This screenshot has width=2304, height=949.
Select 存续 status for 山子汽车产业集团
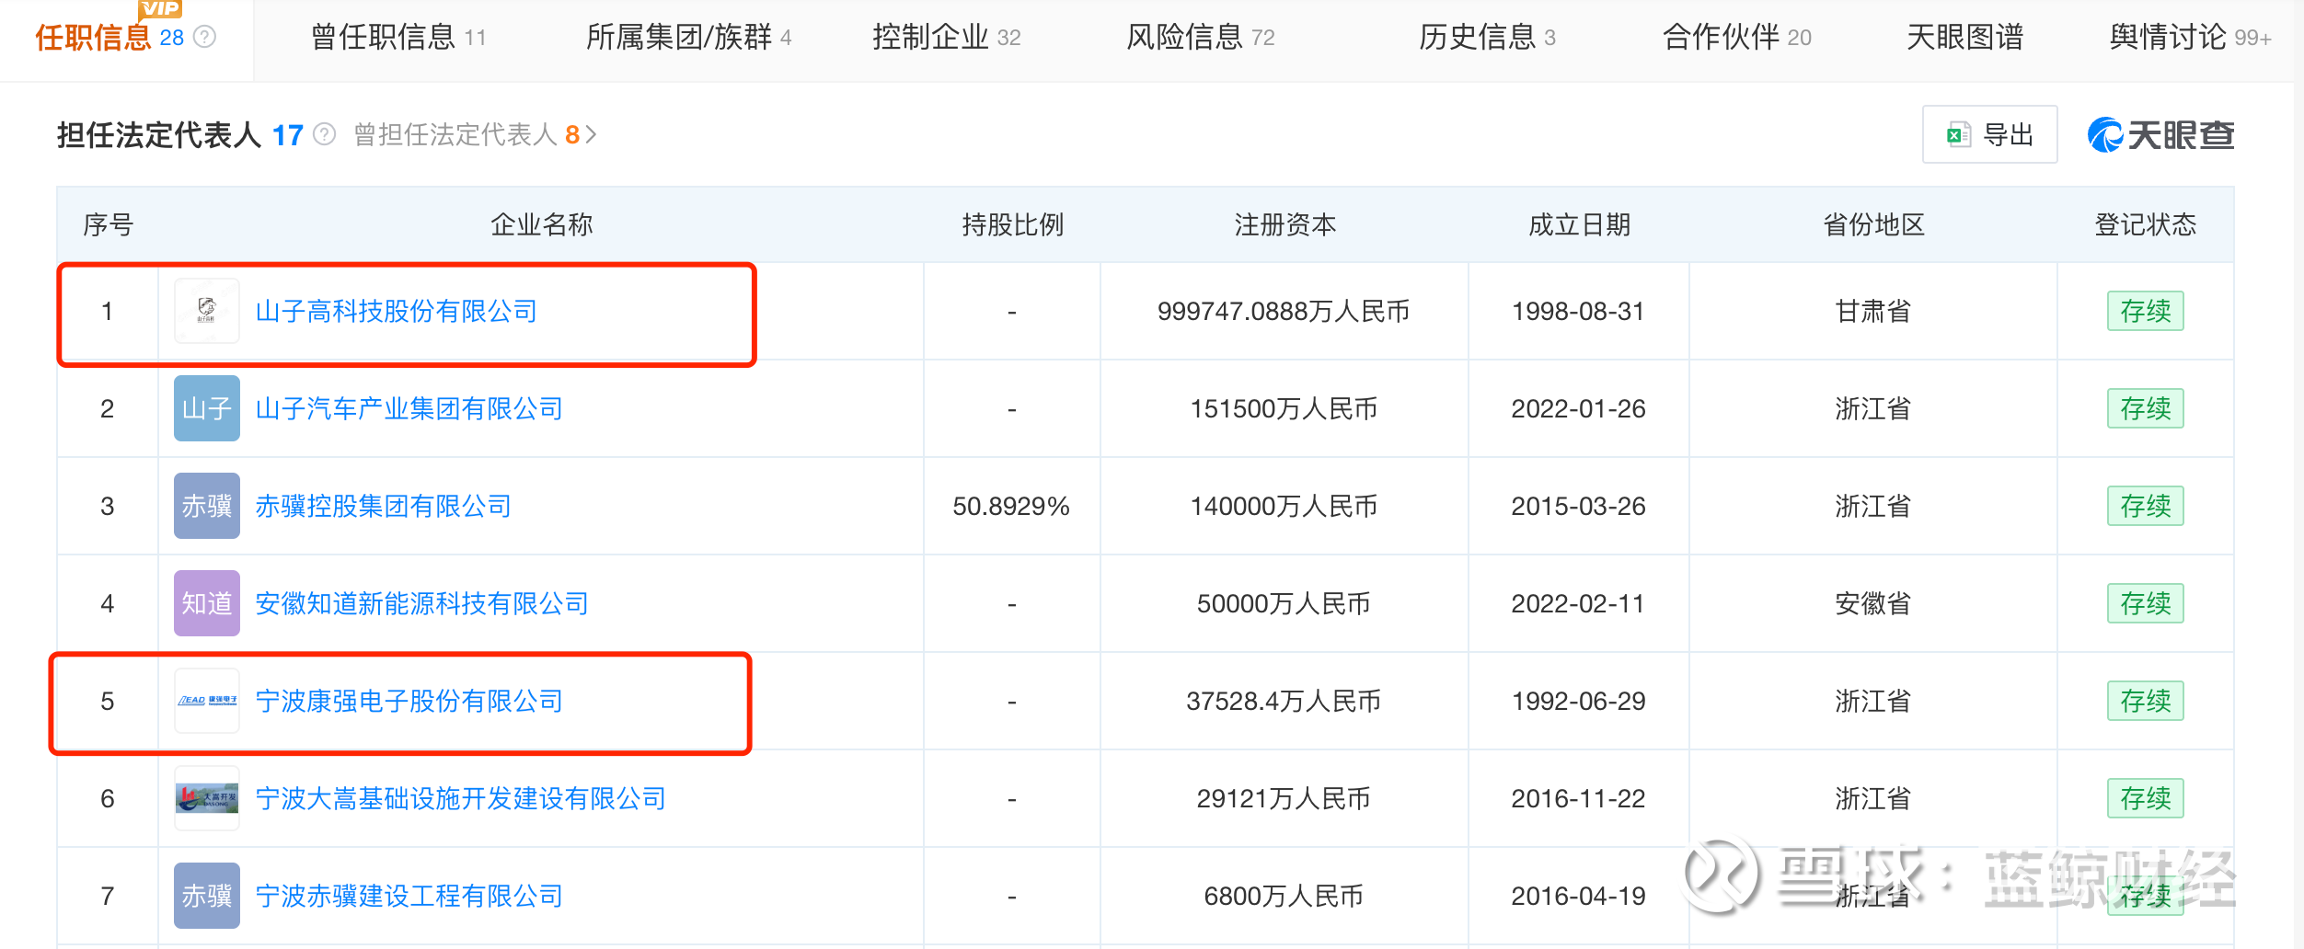tap(2146, 408)
